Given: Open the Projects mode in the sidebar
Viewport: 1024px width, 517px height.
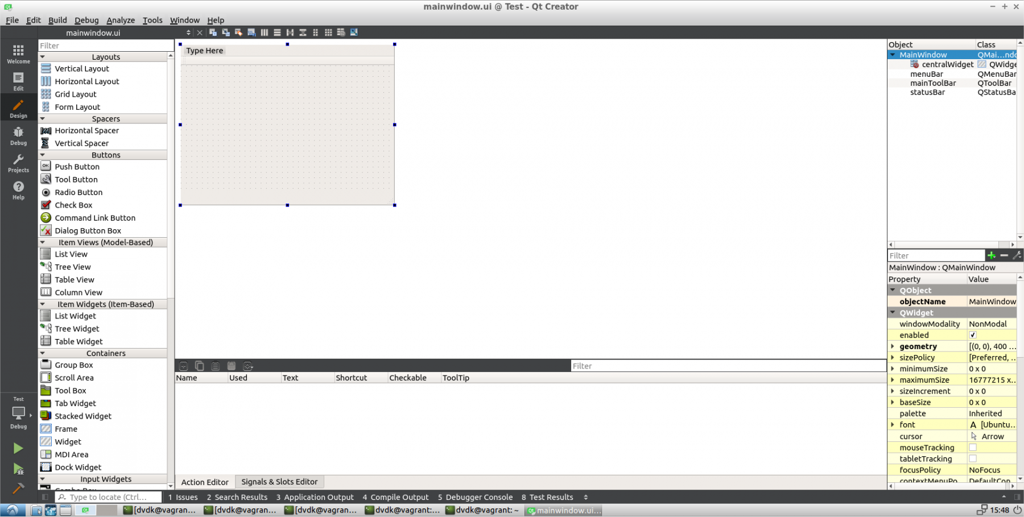Looking at the screenshot, I should 18,163.
